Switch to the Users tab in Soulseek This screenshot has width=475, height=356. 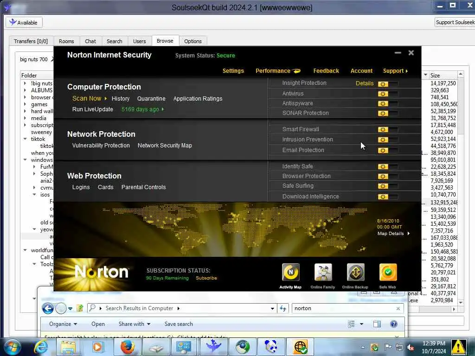pyautogui.click(x=139, y=41)
